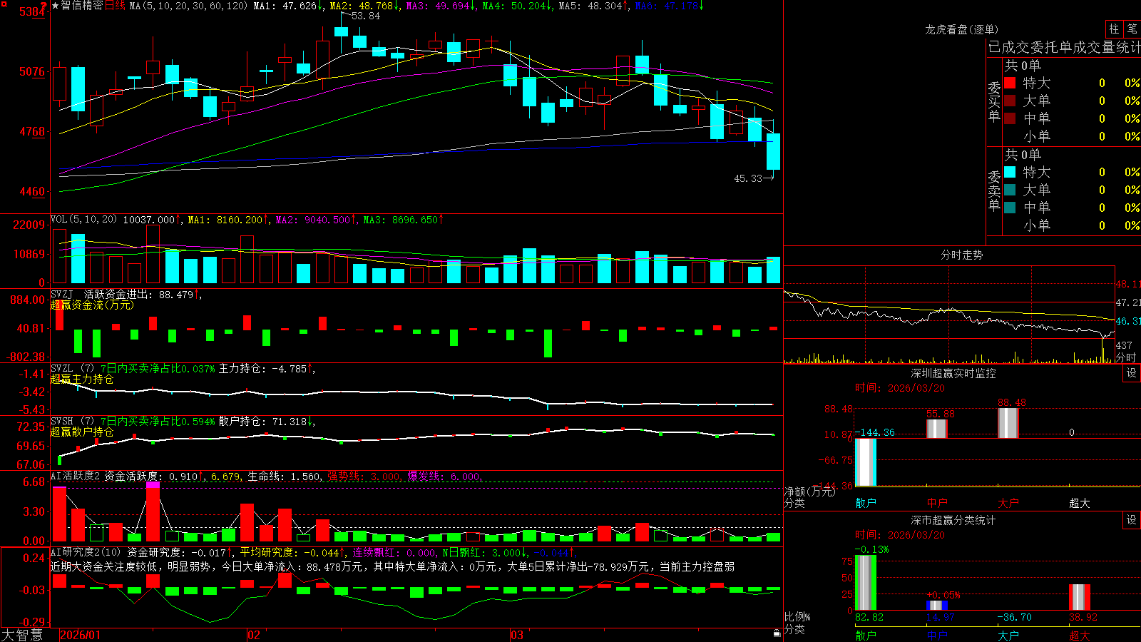This screenshot has height=642, width=1141.
Task: Click the AI研究度2(10) indicator label
Action: coord(86,552)
